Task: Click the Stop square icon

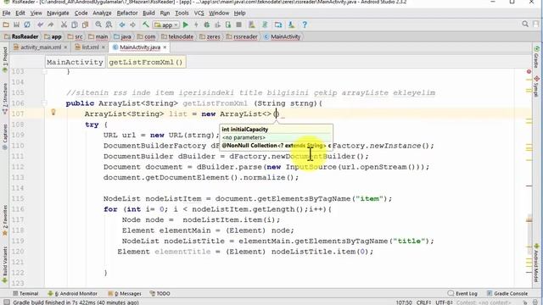Action: [238, 25]
